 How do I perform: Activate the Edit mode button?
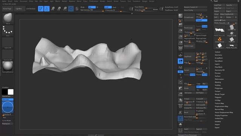(x=41, y=9)
